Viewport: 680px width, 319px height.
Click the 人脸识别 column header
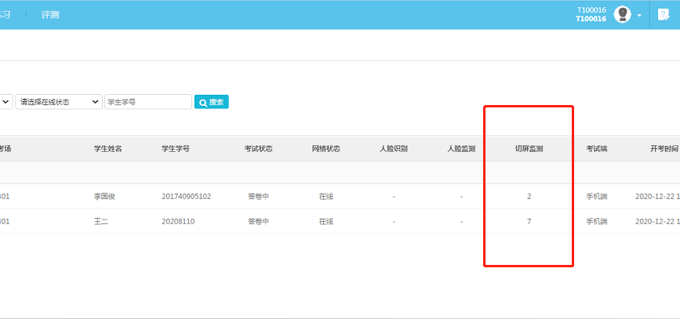[393, 149]
